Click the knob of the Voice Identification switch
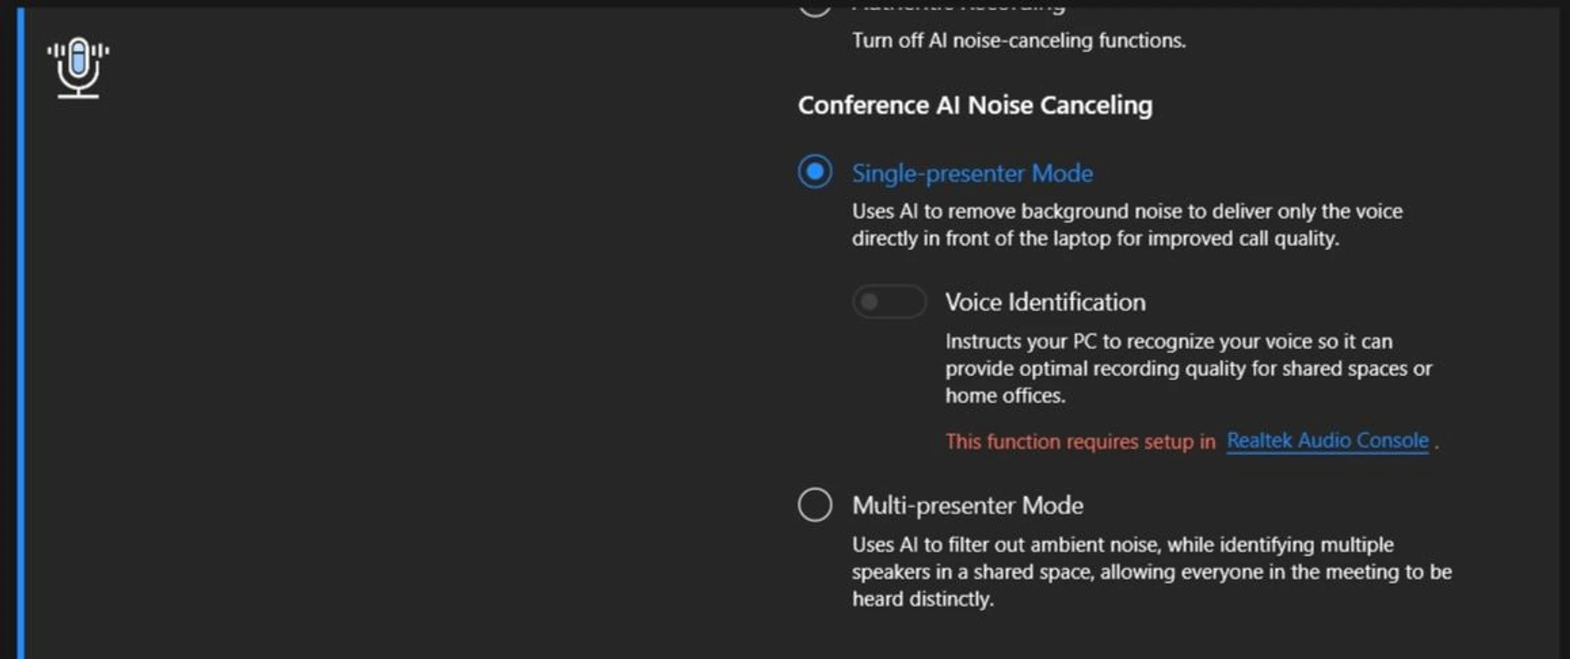This screenshot has height=659, width=1570. [x=869, y=302]
